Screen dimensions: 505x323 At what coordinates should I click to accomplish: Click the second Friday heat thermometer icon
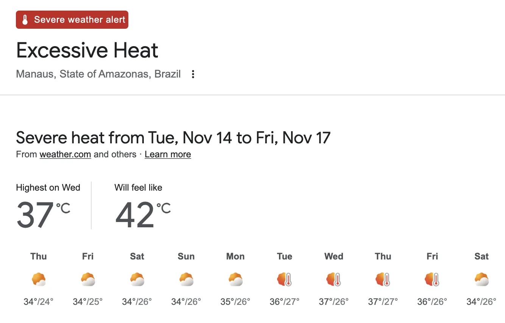click(432, 280)
